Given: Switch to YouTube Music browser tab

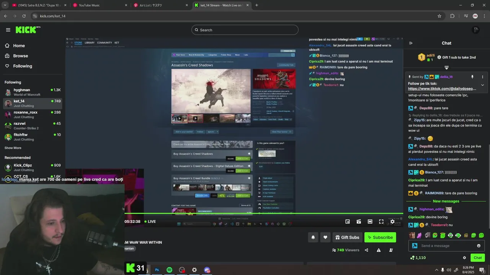Looking at the screenshot, I should point(100,5).
